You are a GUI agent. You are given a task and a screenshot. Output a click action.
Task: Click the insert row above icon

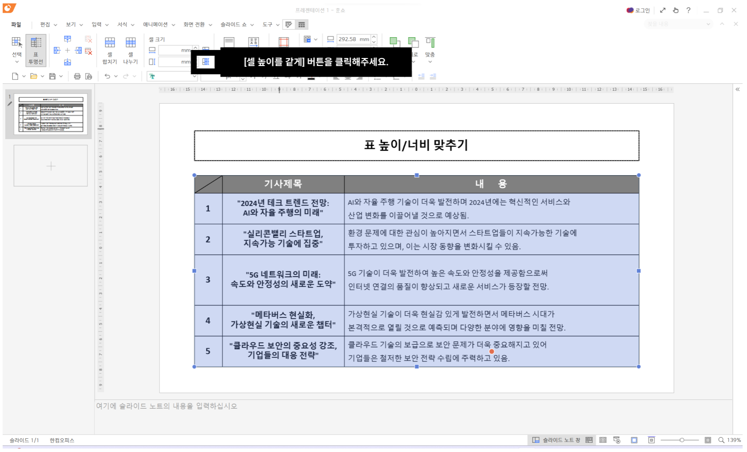click(68, 39)
